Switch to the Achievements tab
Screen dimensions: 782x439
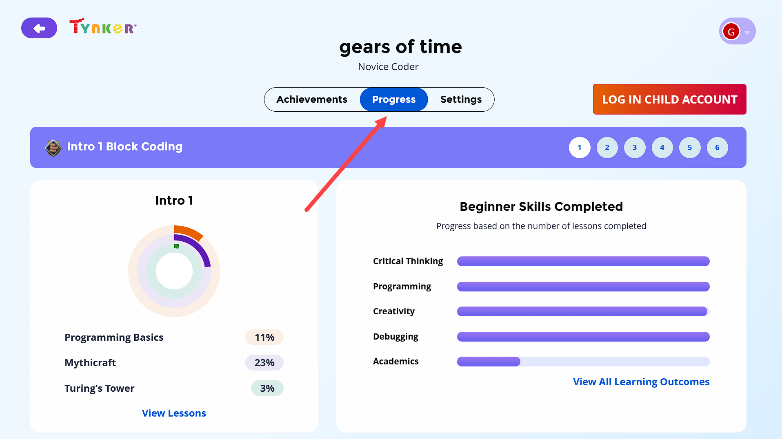pyautogui.click(x=312, y=99)
